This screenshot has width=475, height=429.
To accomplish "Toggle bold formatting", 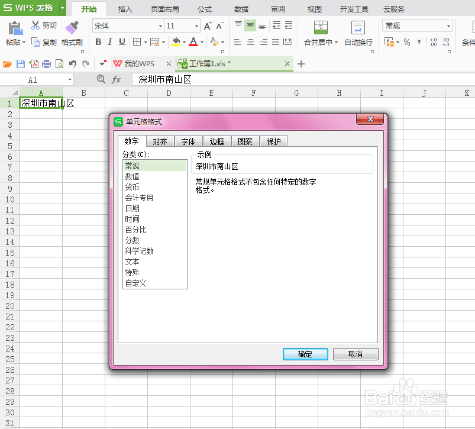I will [98, 42].
